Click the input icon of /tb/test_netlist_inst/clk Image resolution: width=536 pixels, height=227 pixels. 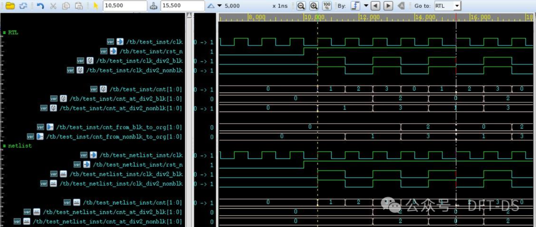click(93, 155)
